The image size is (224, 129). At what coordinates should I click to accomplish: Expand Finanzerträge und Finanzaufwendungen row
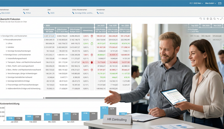coord(6,85)
